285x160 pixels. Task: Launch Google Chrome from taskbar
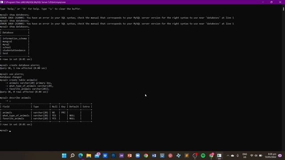[x=146, y=156]
